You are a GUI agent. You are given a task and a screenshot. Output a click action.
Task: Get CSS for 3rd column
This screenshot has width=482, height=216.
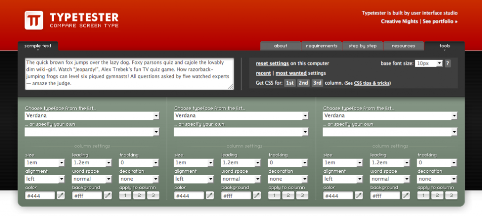tap(318, 83)
